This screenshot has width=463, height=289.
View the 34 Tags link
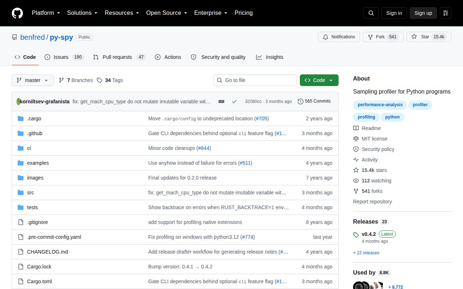110,80
